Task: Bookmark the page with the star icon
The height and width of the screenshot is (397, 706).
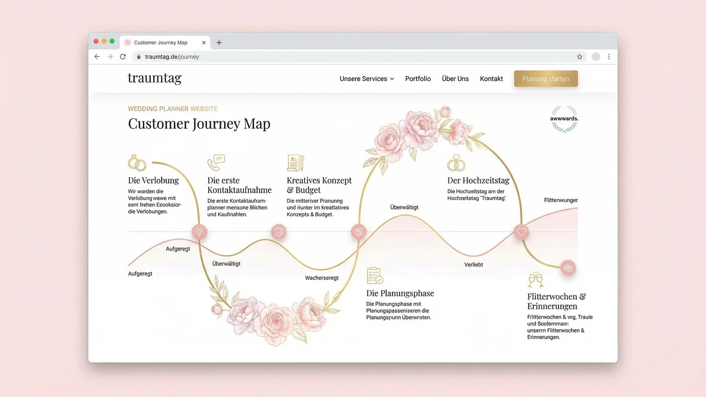Action: [579, 56]
